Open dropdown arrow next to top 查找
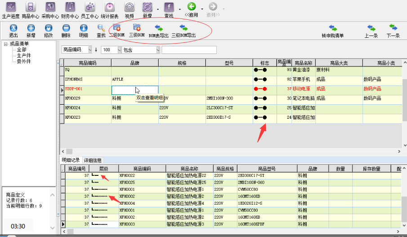This screenshot has height=237, width=407. tap(180, 9)
